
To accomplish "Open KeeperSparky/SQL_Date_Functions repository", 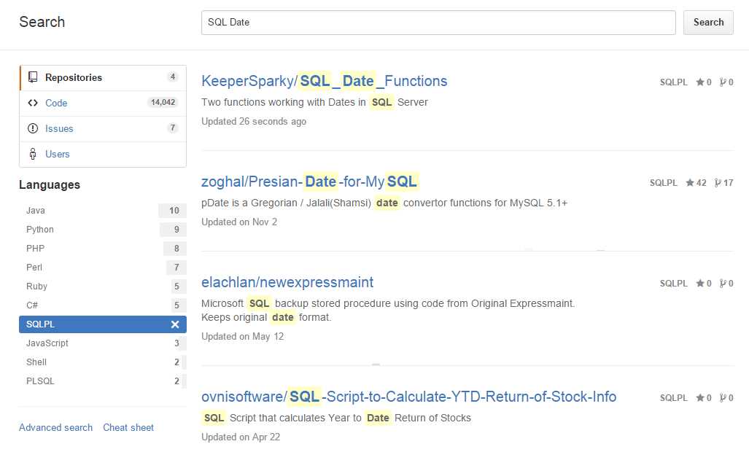I will 324,82.
